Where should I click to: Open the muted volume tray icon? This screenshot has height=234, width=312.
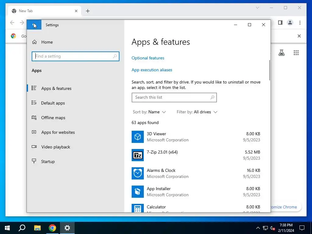[x=273, y=228]
